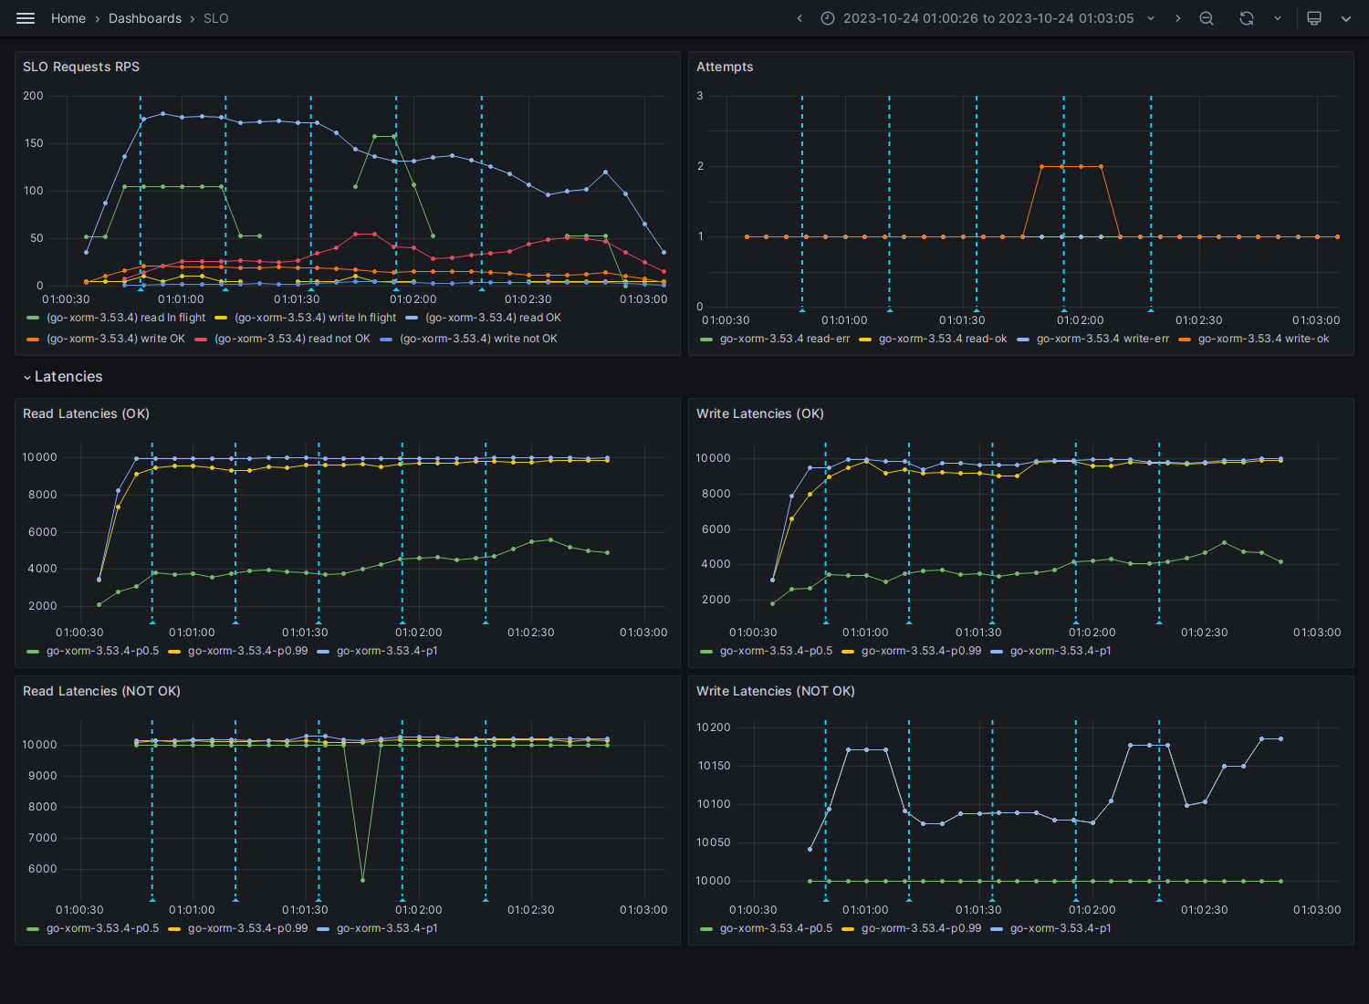Toggle read-err series in Attempts legend
The image size is (1369, 1004).
pos(785,339)
